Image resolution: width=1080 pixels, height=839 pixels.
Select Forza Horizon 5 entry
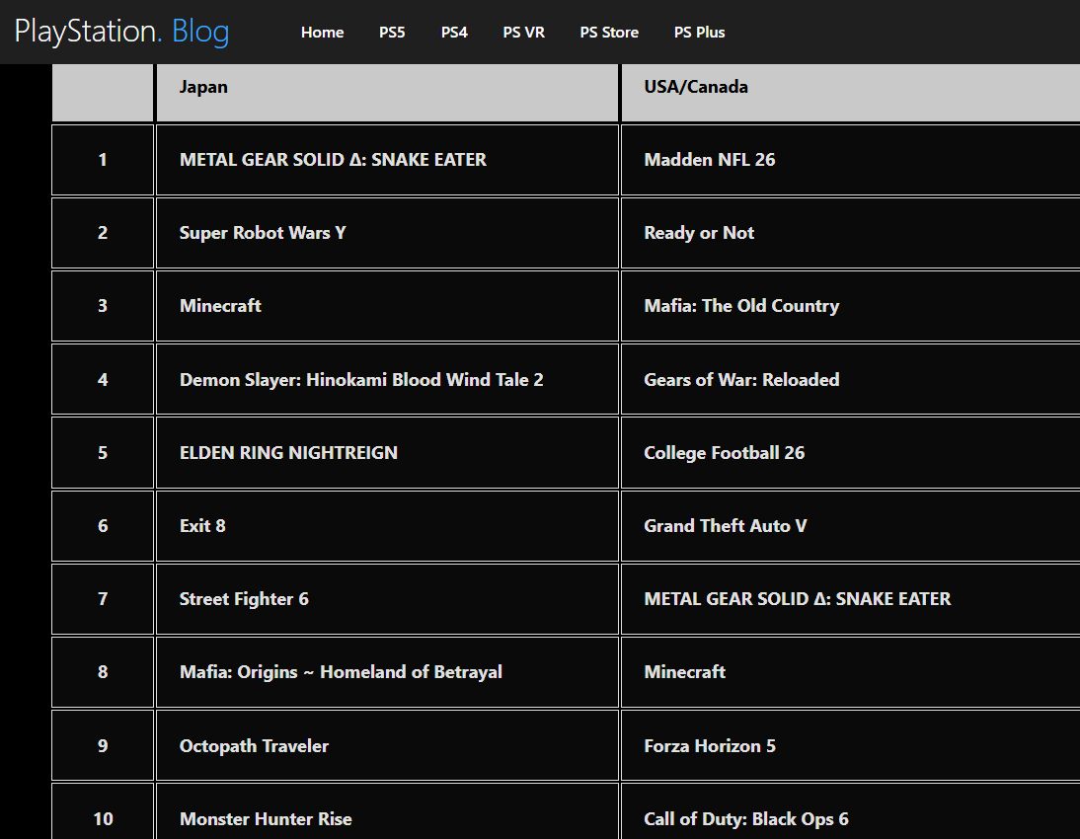coord(851,745)
